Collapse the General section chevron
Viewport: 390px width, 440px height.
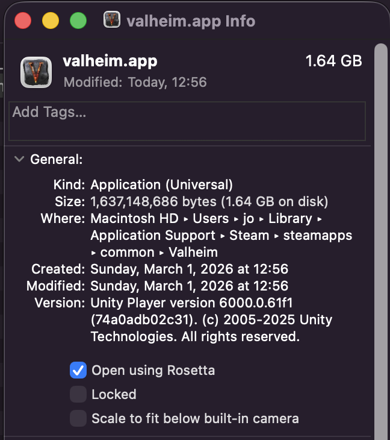pos(19,159)
